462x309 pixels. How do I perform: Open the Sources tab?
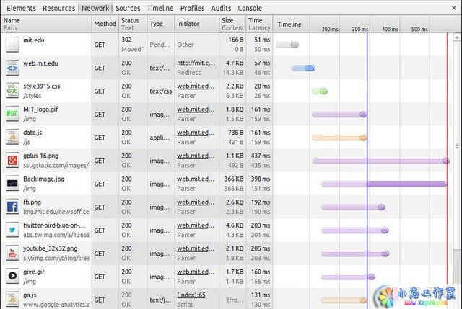[128, 8]
